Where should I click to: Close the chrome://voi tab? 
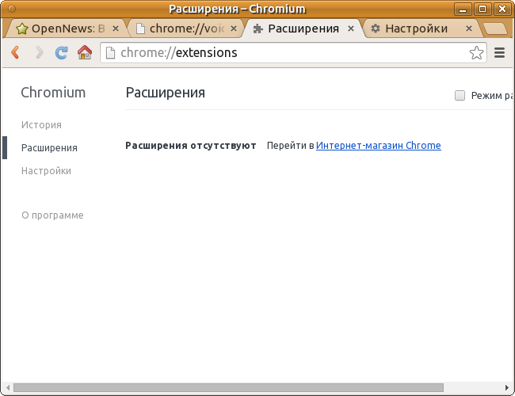coord(234,29)
